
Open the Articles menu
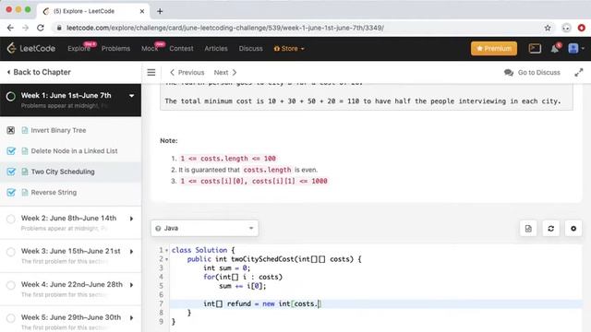(x=216, y=49)
